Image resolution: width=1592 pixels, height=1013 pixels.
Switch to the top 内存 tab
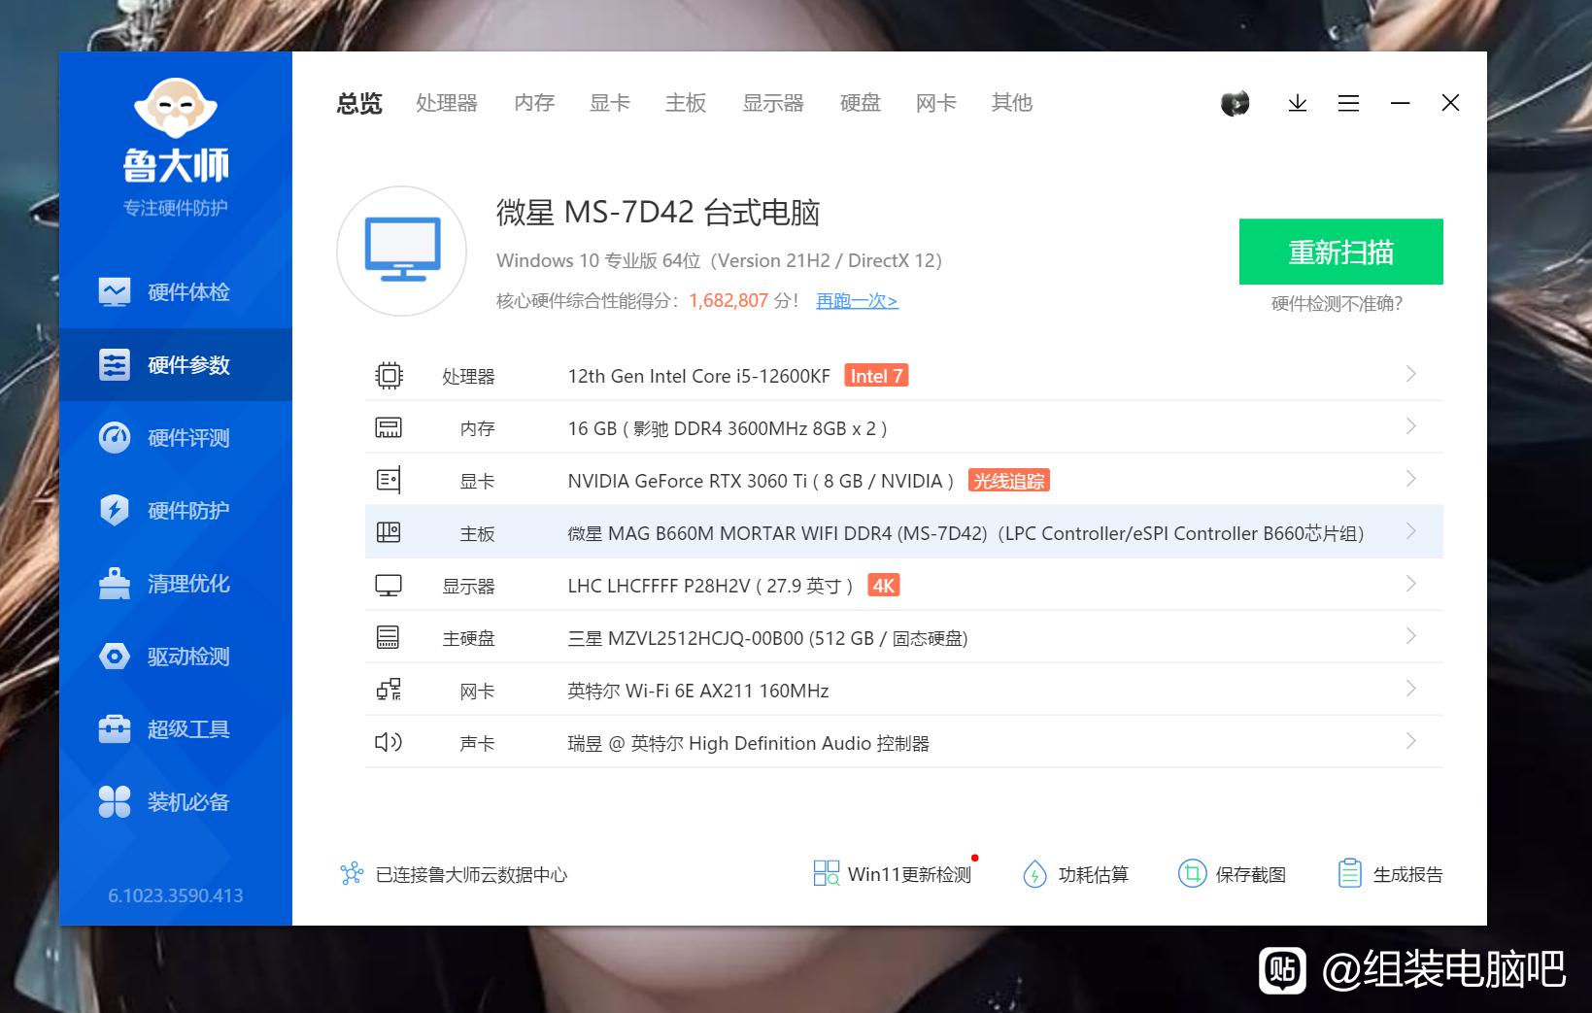[534, 103]
